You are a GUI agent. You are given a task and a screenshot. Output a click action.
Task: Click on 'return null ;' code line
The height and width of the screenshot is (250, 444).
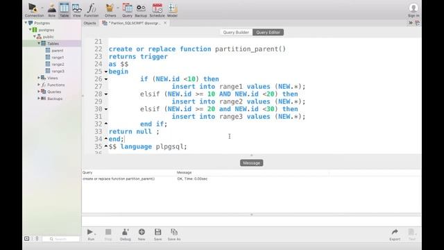pyautogui.click(x=134, y=131)
